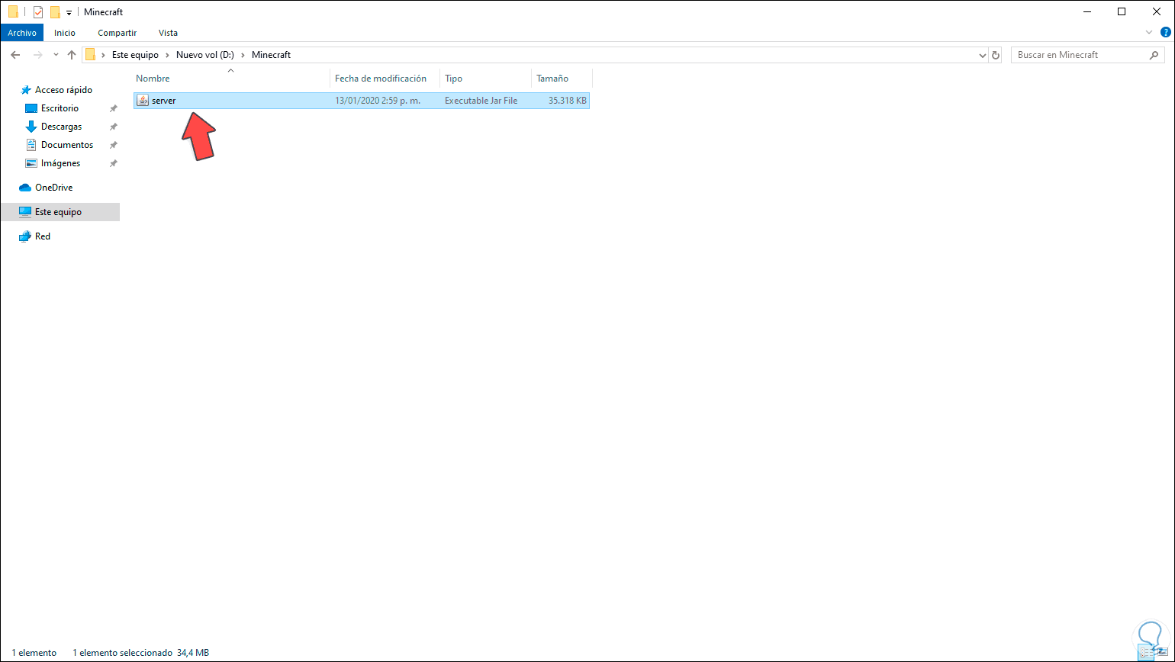Open the Archivo menu

[x=22, y=33]
